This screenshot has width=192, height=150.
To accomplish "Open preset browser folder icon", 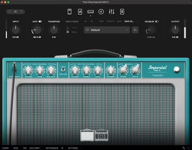I will point(135,30).
